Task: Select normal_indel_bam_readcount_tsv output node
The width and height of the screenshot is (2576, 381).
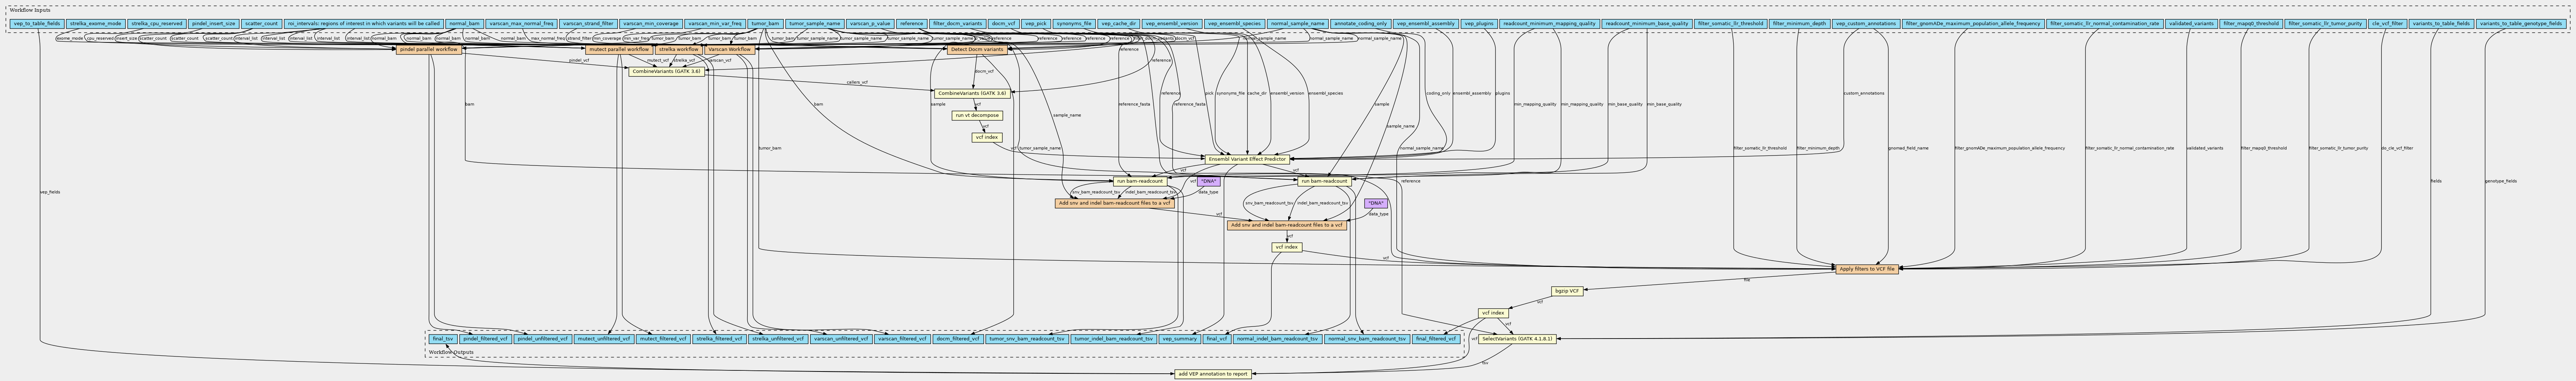Action: coord(1277,339)
